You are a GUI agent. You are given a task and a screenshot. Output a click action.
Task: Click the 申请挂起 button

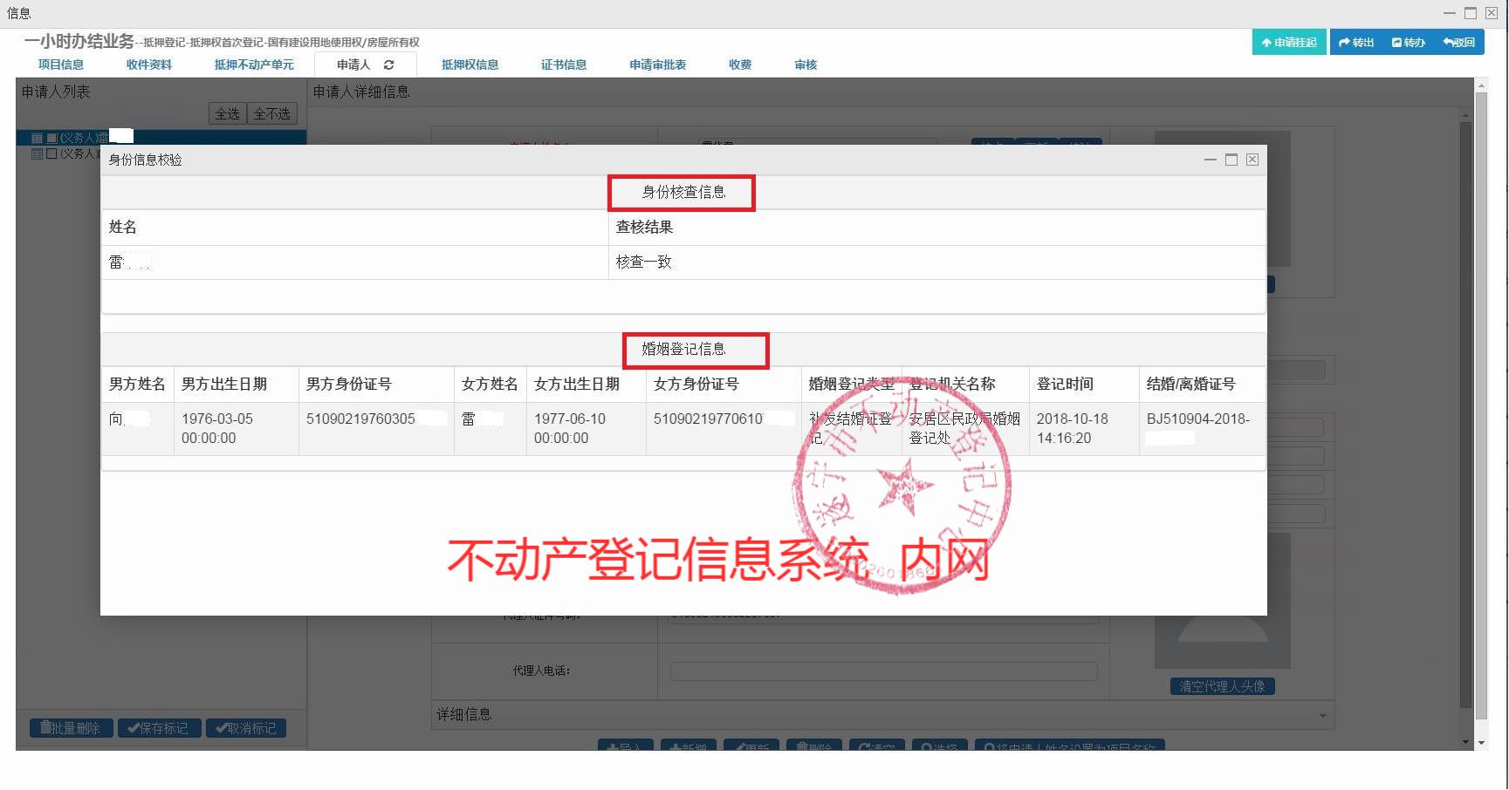1288,42
